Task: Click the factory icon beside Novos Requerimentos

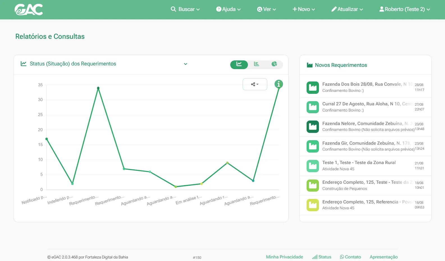Action: click(310, 65)
